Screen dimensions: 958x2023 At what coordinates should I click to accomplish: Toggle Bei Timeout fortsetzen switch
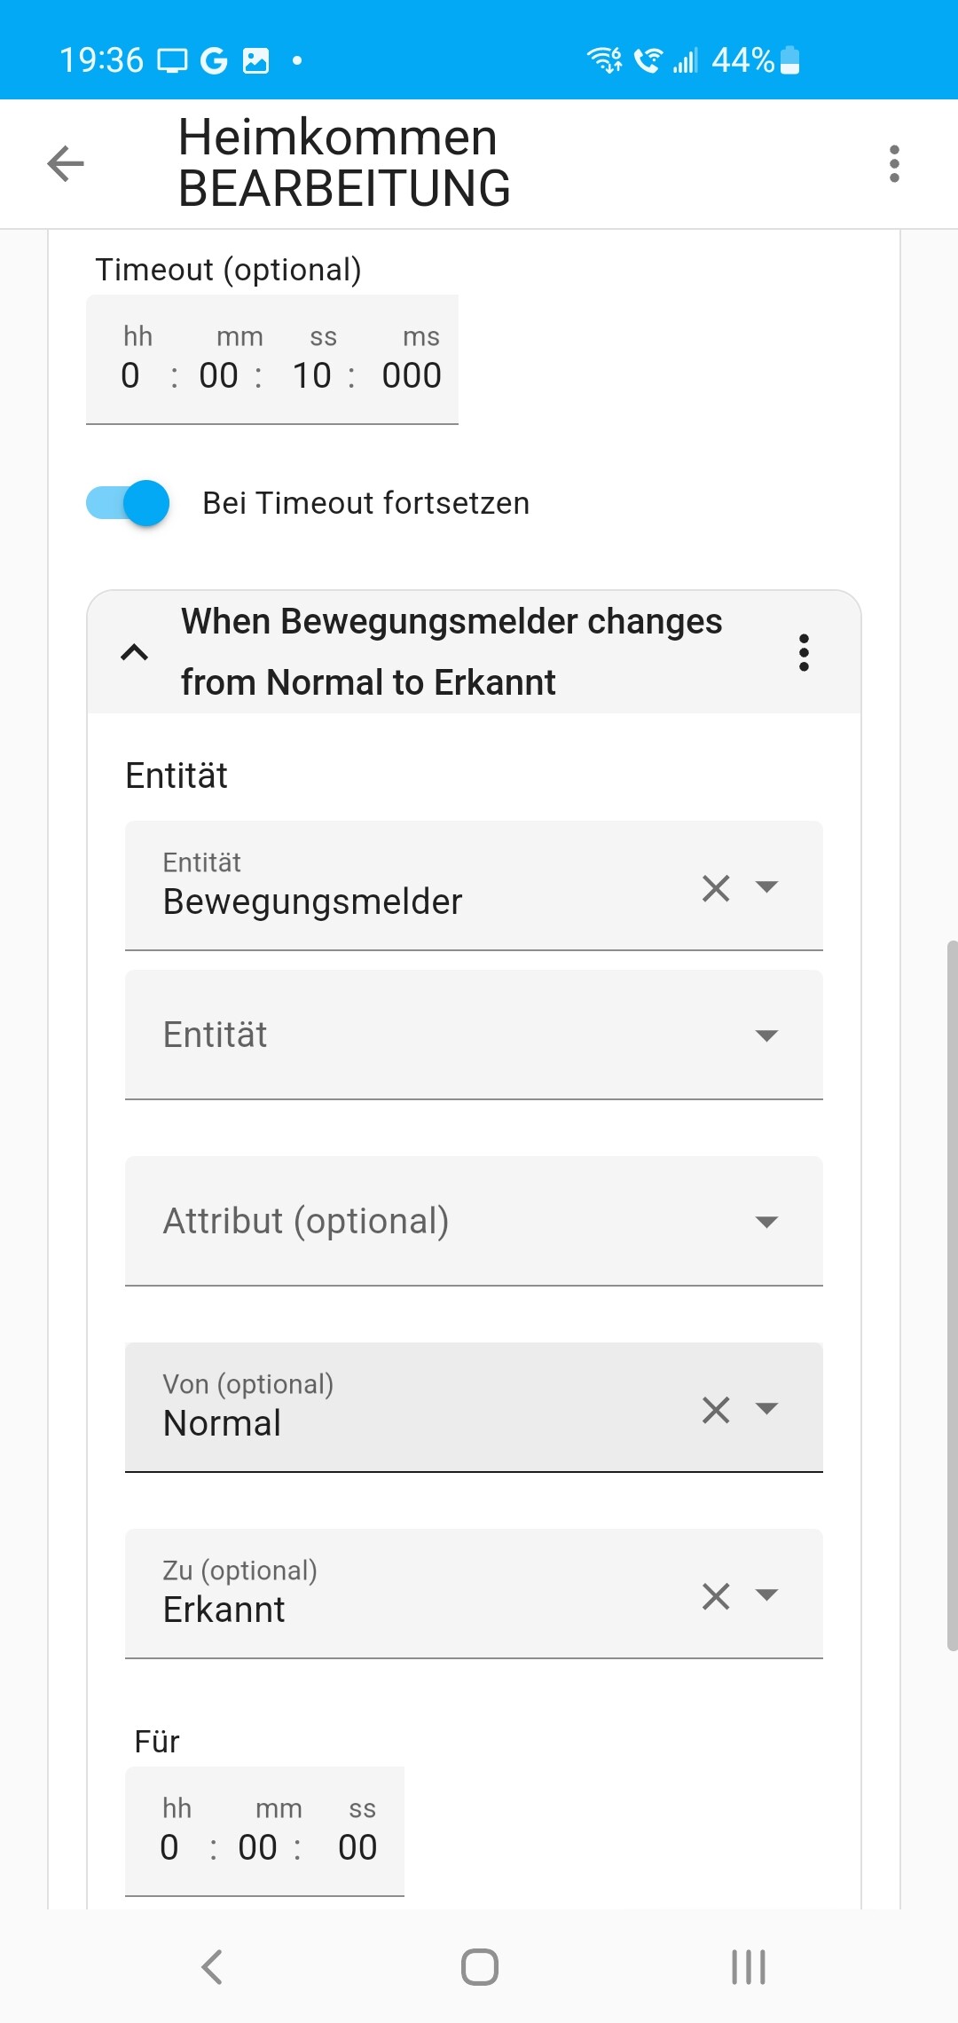128,503
